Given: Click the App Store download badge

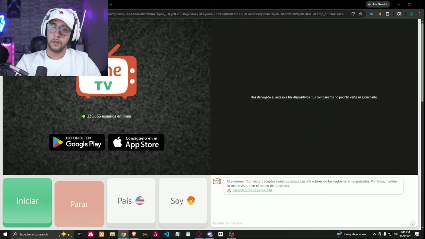Looking at the screenshot, I should (136, 142).
